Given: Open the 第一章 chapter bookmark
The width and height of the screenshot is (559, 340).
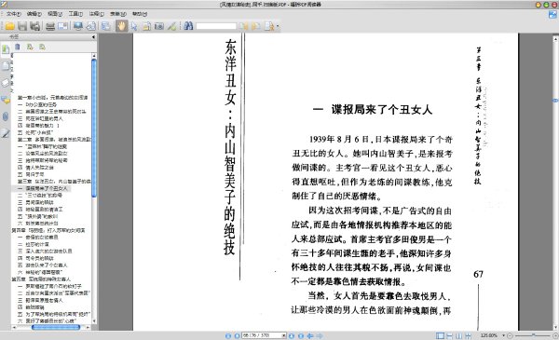Looking at the screenshot, I should (52, 97).
